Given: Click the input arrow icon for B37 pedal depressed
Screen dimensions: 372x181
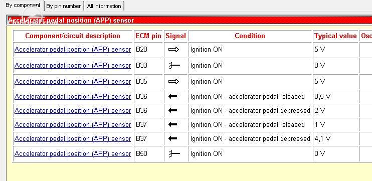Looking at the screenshot, I should (x=172, y=138).
